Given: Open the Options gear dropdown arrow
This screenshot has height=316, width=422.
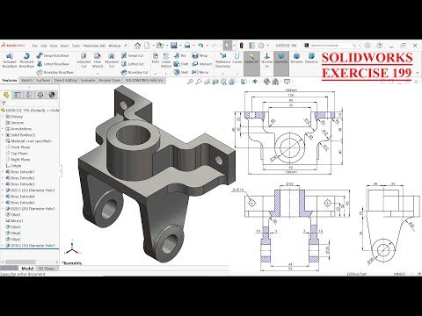Looking at the screenshot, I should click(x=267, y=46).
